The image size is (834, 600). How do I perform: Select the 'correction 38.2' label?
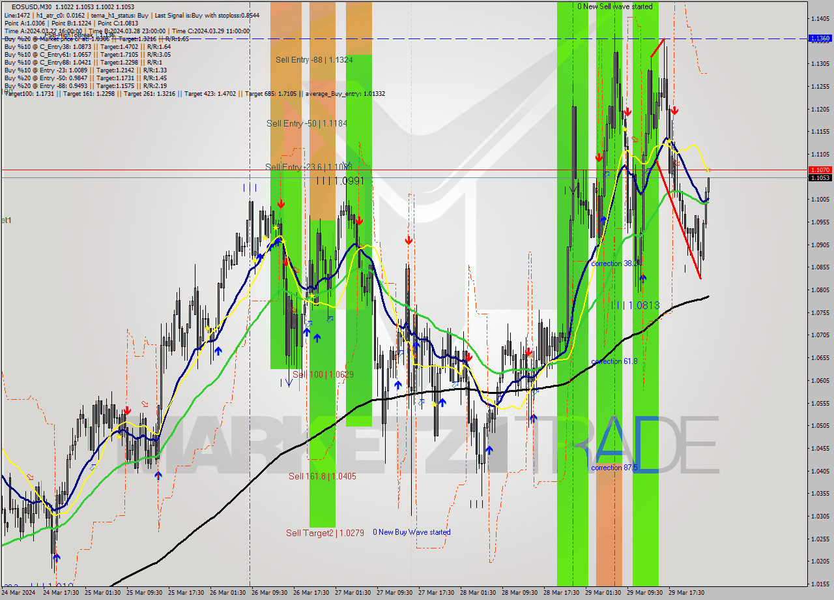point(614,263)
